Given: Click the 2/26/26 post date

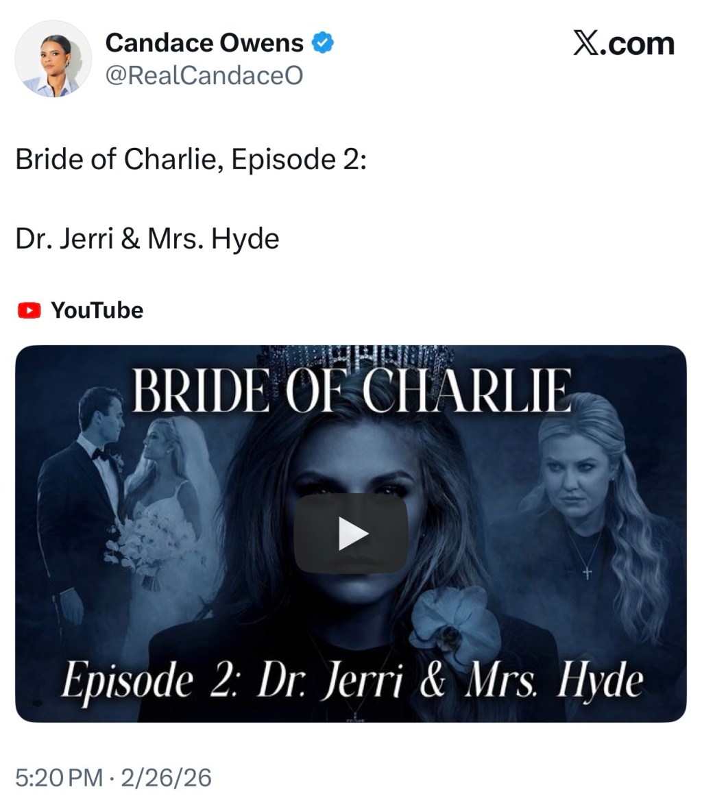Looking at the screenshot, I should (x=166, y=778).
